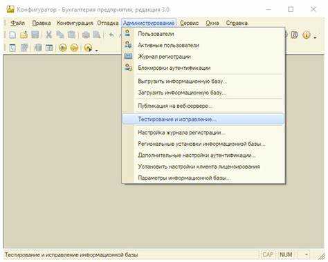Click the Cut scissors icon
The height and width of the screenshot is (262, 328).
coord(48,35)
